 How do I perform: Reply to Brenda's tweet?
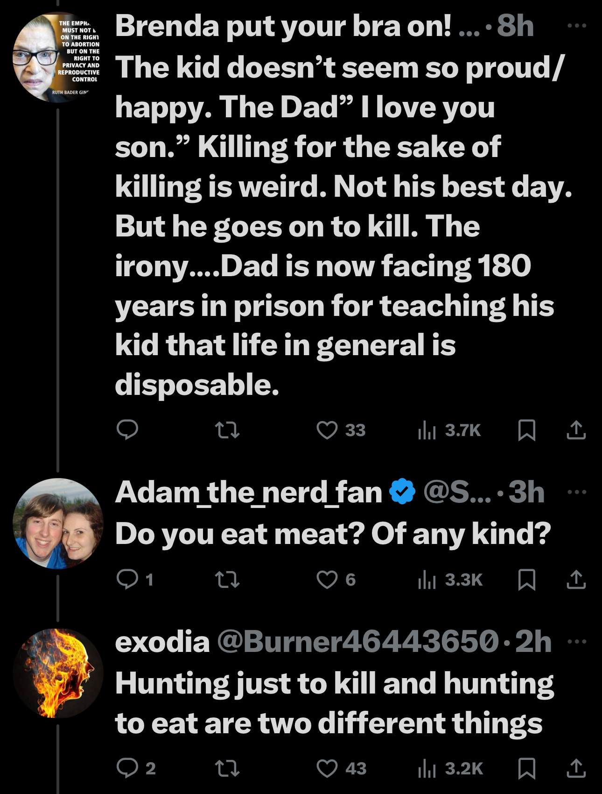tap(127, 430)
